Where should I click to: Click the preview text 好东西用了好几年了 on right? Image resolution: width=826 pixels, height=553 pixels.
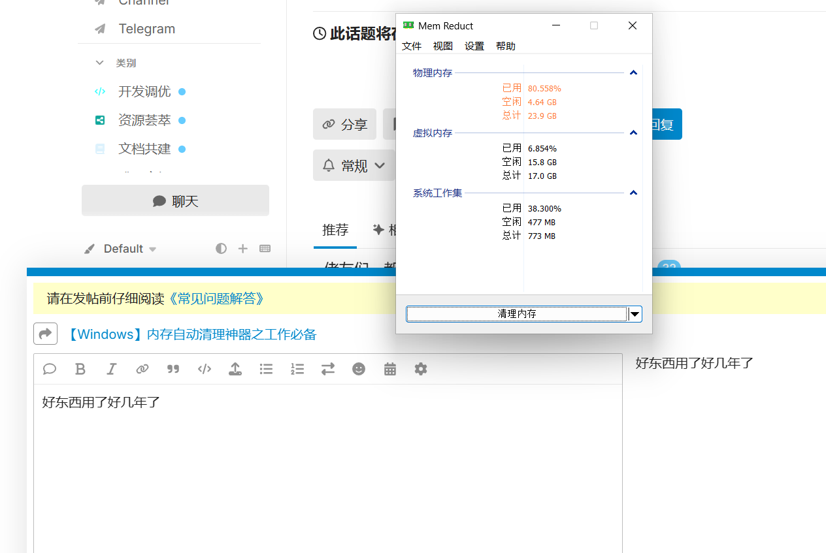(x=695, y=364)
